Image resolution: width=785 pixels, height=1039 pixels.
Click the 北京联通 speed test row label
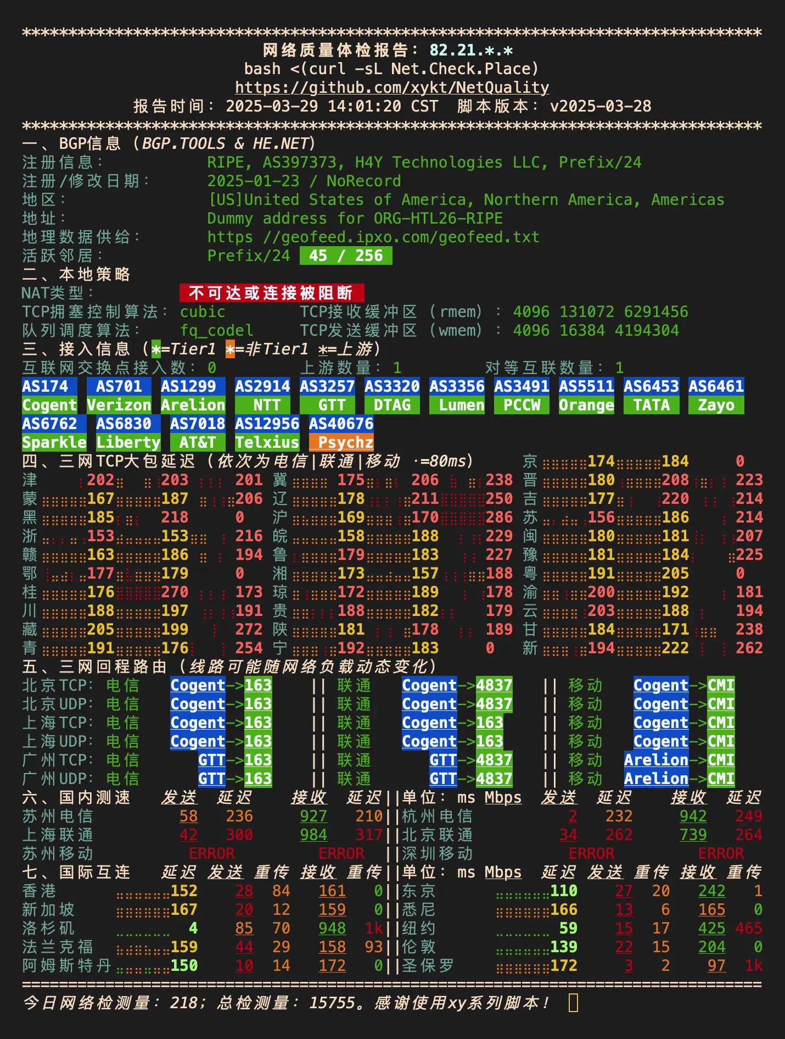(438, 835)
